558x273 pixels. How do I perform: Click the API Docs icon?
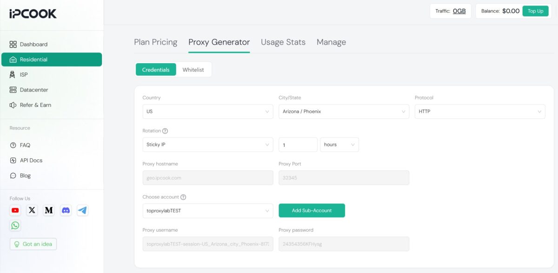click(13, 160)
